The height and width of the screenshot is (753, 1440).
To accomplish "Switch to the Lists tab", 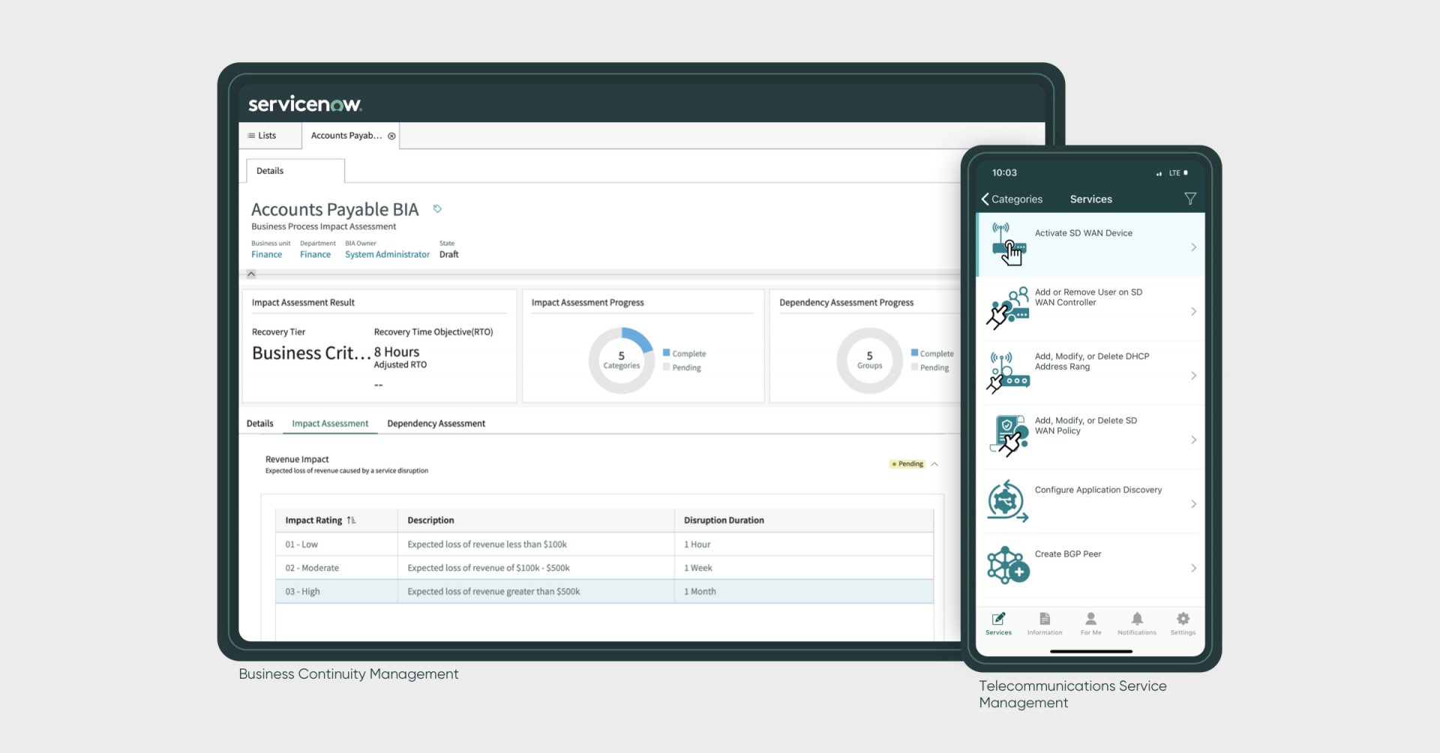I will click(x=270, y=136).
